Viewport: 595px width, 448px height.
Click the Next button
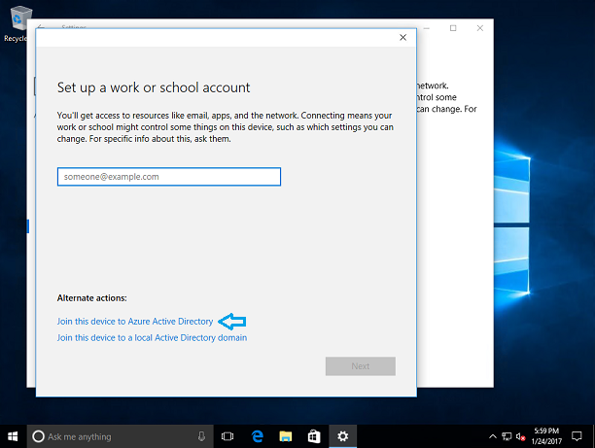tap(360, 366)
